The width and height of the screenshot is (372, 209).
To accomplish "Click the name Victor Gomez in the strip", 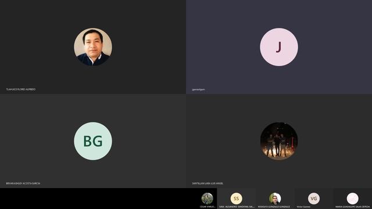I will [303, 207].
